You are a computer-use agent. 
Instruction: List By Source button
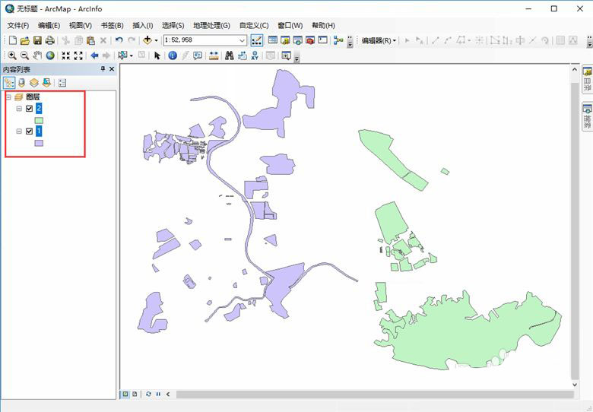coord(21,82)
